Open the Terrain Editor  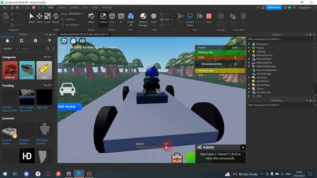91,18
